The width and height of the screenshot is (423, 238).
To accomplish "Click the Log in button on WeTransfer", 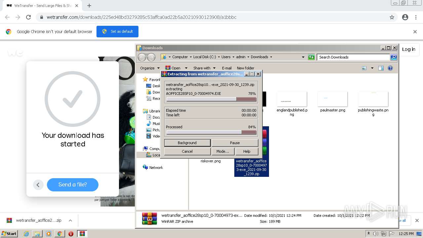I will (x=409, y=49).
